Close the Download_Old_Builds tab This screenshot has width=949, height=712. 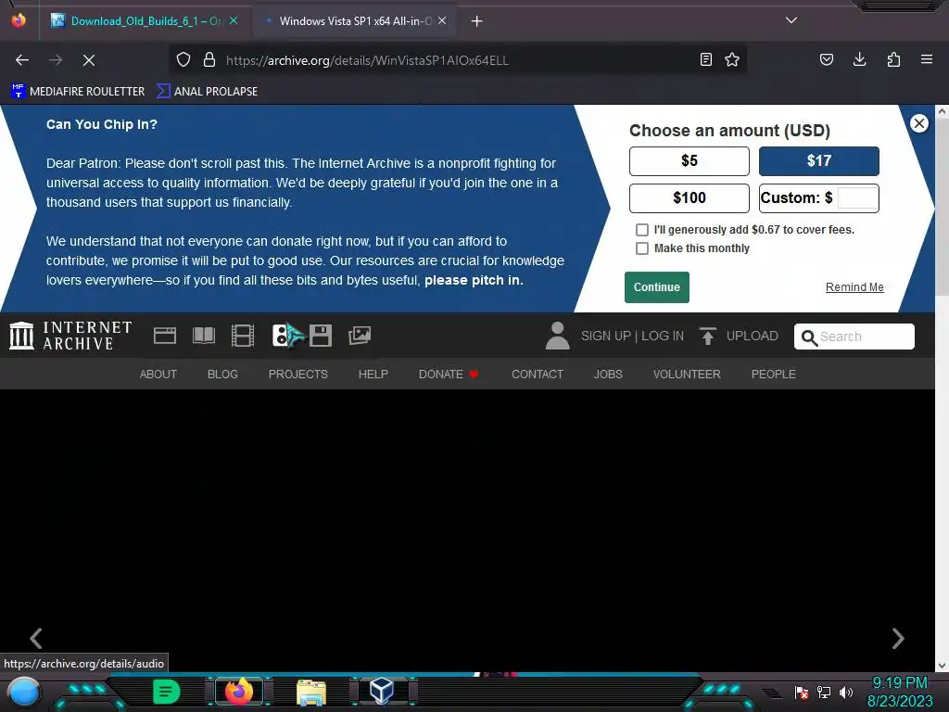coord(234,20)
